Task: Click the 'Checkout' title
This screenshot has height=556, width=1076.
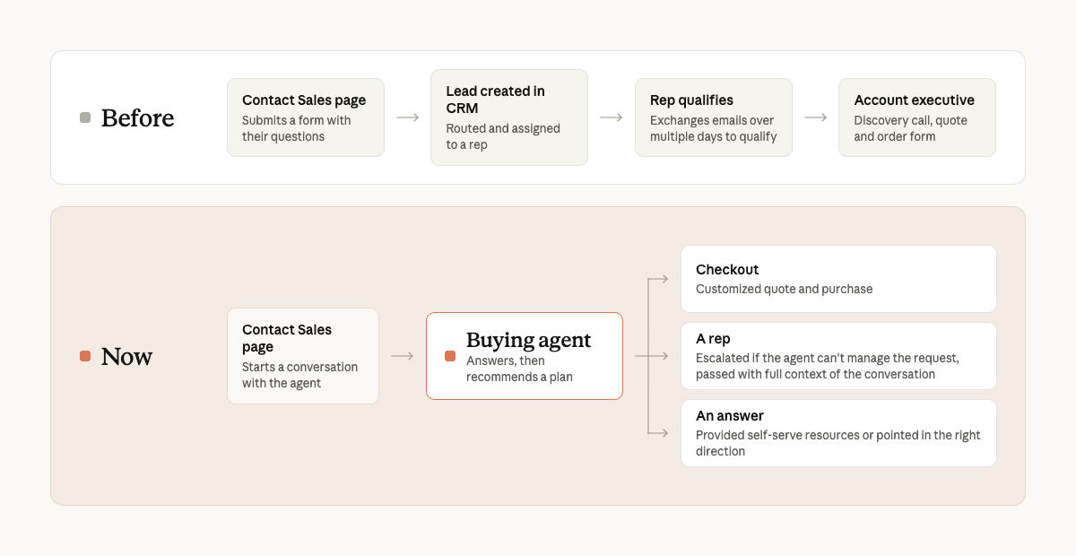Action: (727, 269)
